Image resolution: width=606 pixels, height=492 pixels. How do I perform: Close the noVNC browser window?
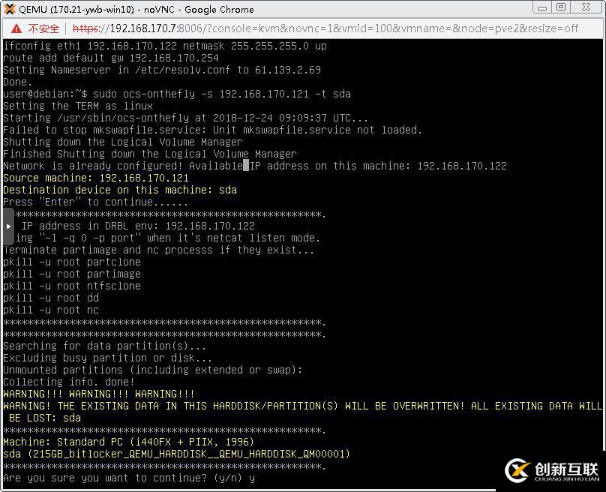(x=587, y=8)
